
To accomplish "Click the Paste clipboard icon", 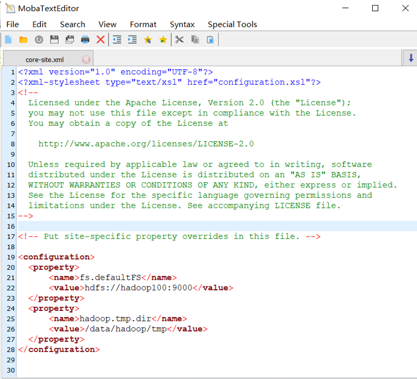I will point(210,40).
